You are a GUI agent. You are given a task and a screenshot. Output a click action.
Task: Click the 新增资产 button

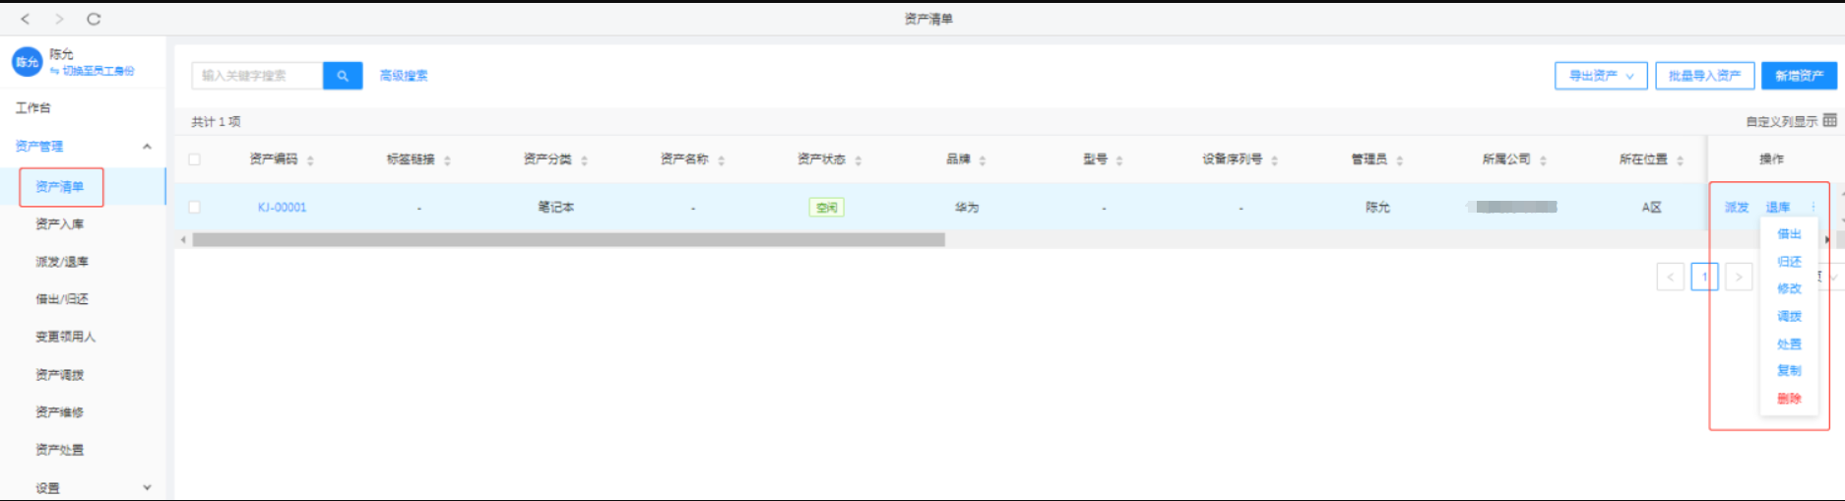tap(1799, 76)
